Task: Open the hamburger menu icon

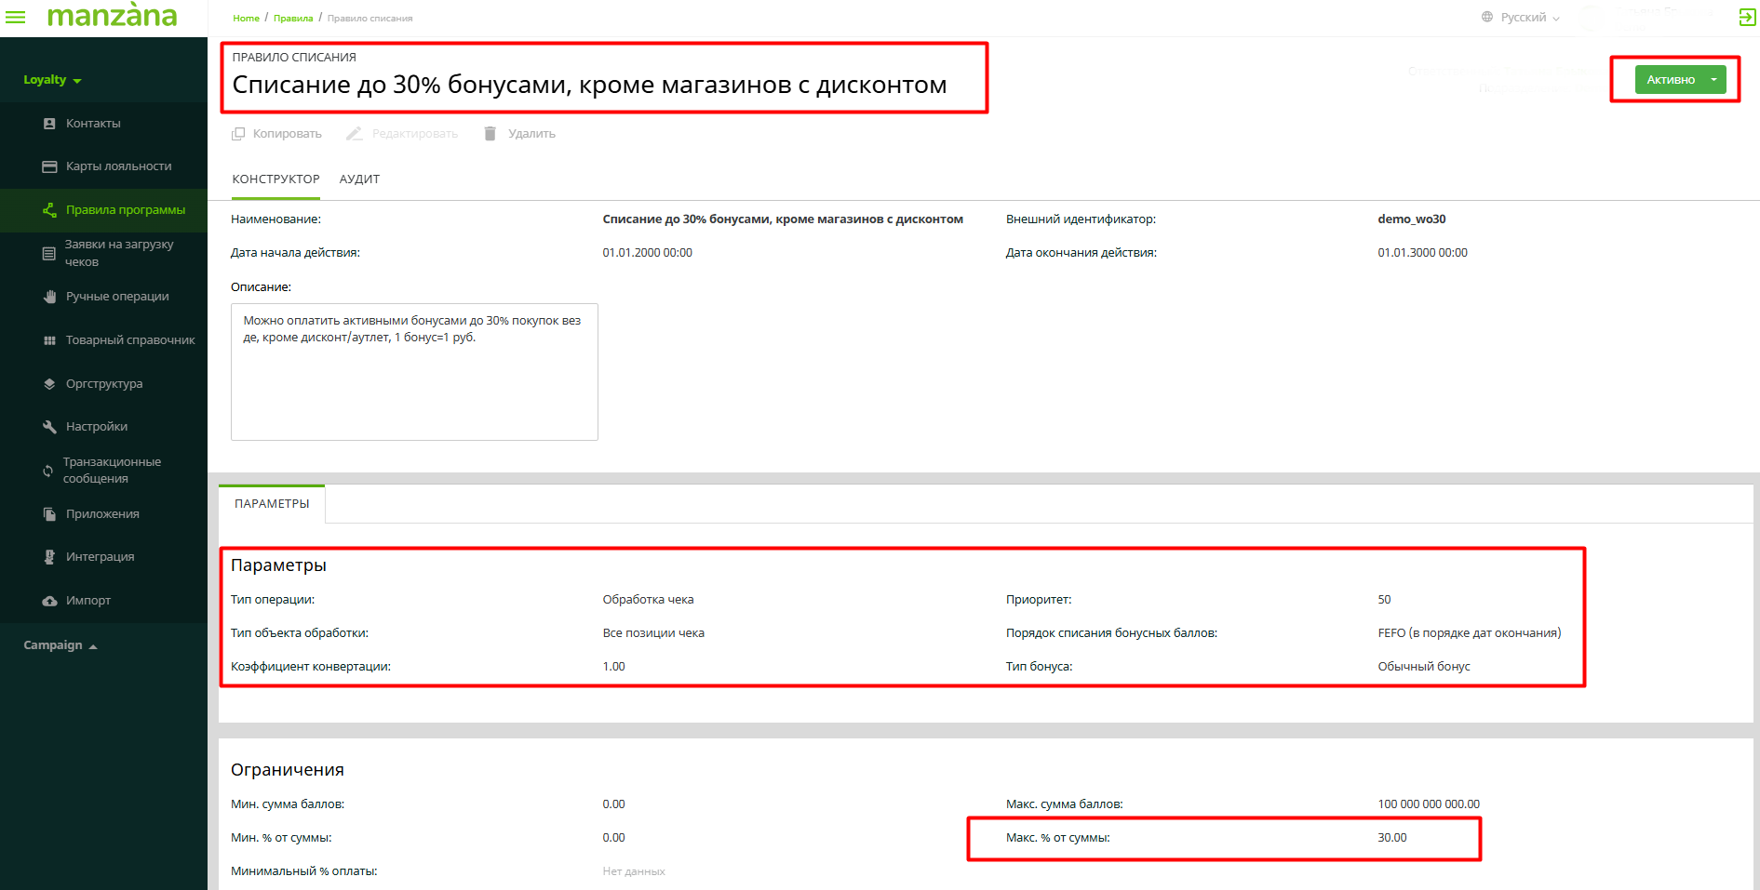Action: [16, 17]
